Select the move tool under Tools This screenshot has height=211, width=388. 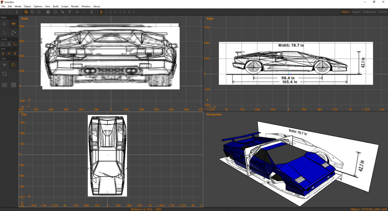coord(4,65)
